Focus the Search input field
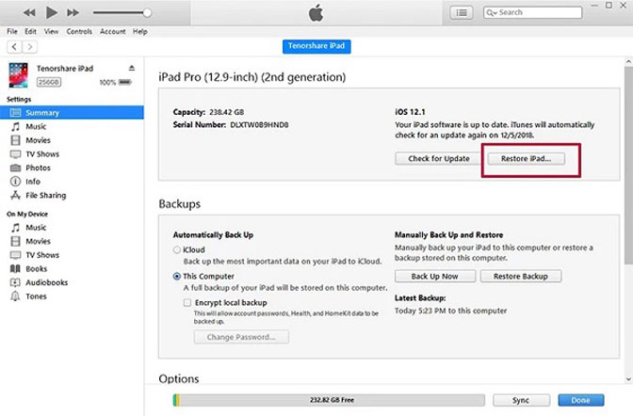 click(x=532, y=12)
